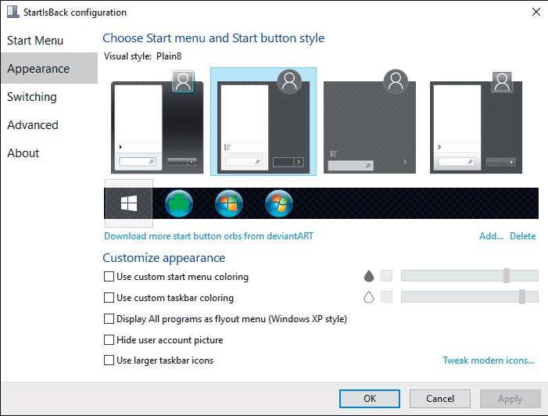The image size is (548, 416).
Task: Click the Cancel button
Action: click(440, 399)
